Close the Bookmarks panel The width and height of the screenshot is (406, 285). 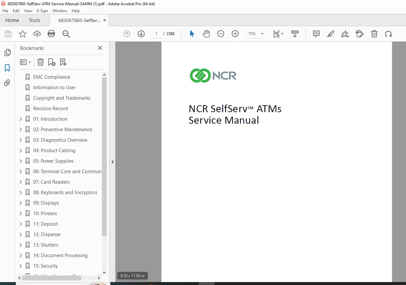tap(100, 48)
